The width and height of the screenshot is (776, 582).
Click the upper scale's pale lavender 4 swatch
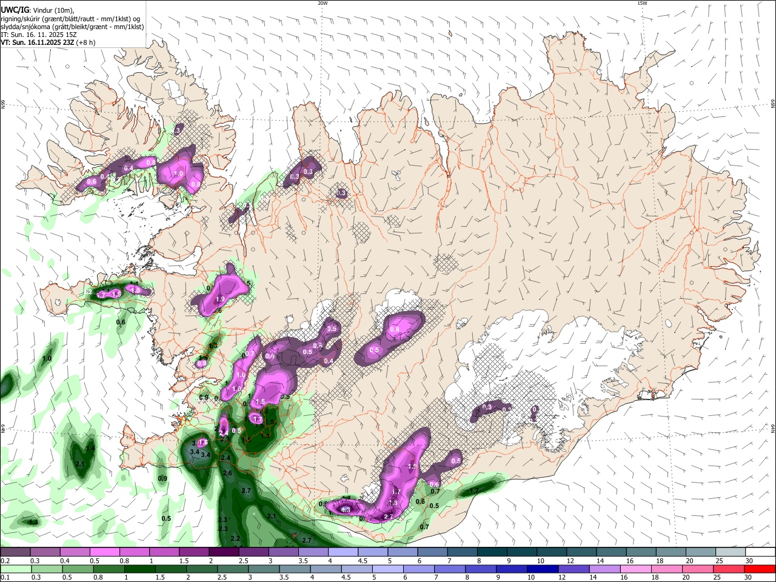343,552
